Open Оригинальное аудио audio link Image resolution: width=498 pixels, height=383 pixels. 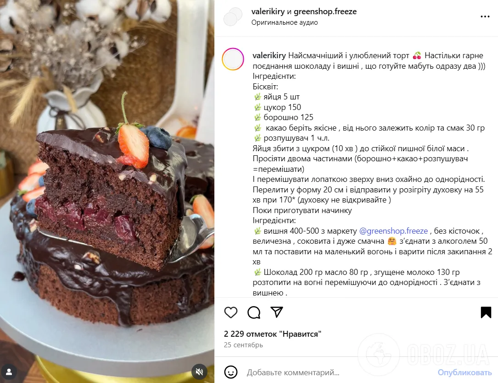285,22
